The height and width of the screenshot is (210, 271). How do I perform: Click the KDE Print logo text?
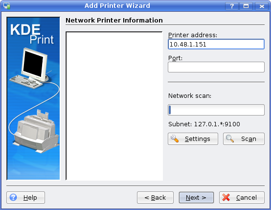(32, 34)
